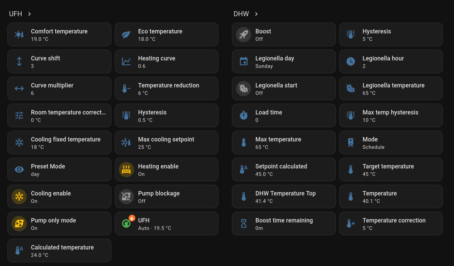Click the Eco temperature leaf icon
Screen dimensions: 454x266
pyautogui.click(x=126, y=34)
